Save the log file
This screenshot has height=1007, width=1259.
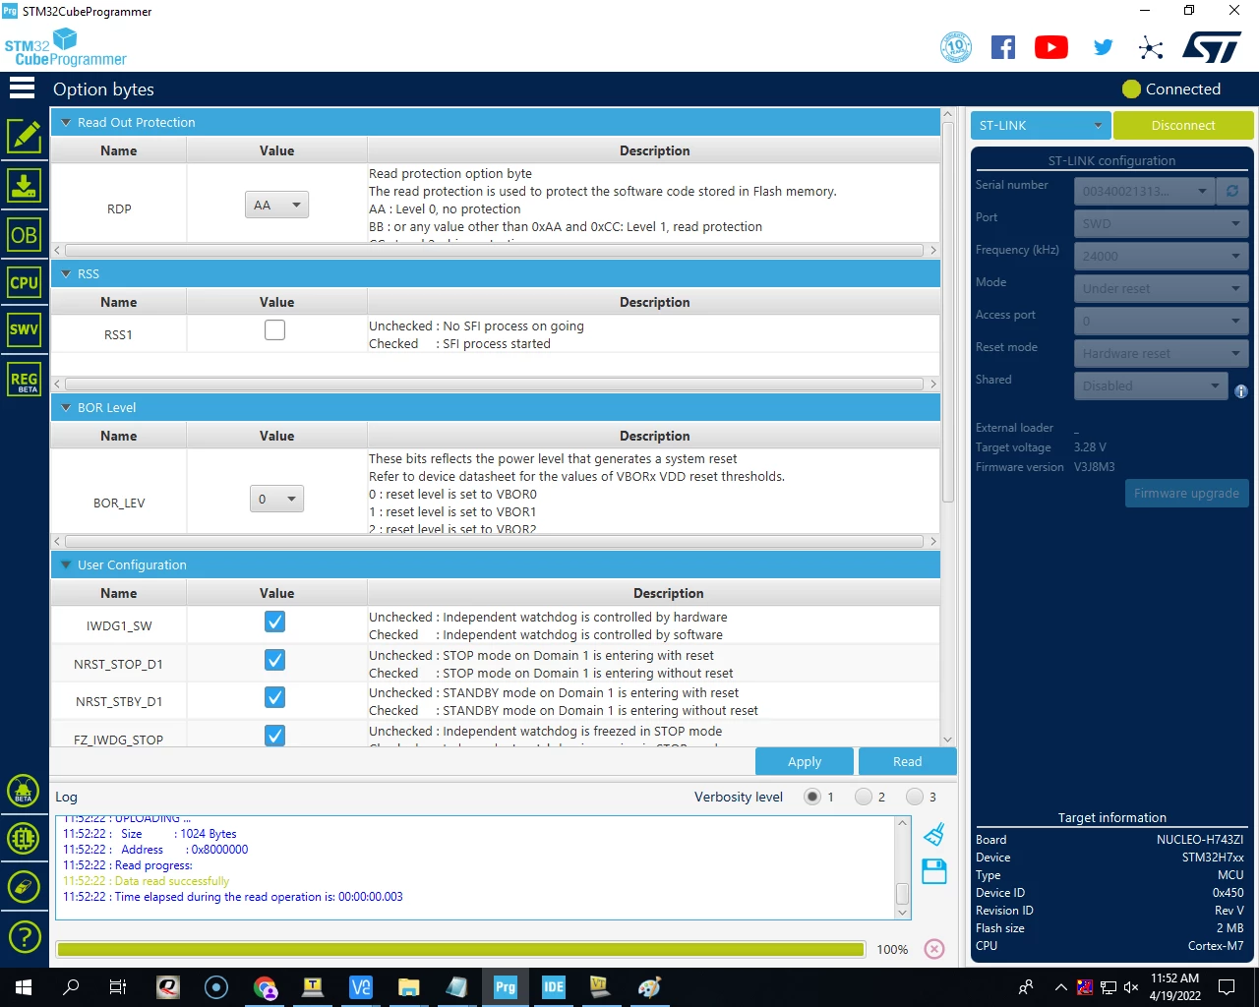tap(934, 871)
